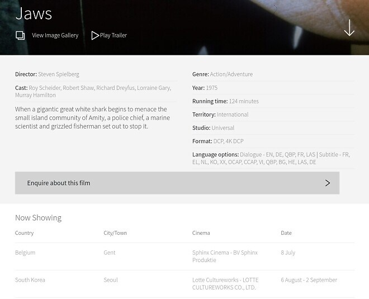Click Lotte Cultureworks cinema entry
Screen dimensions: 369x299
[225, 283]
